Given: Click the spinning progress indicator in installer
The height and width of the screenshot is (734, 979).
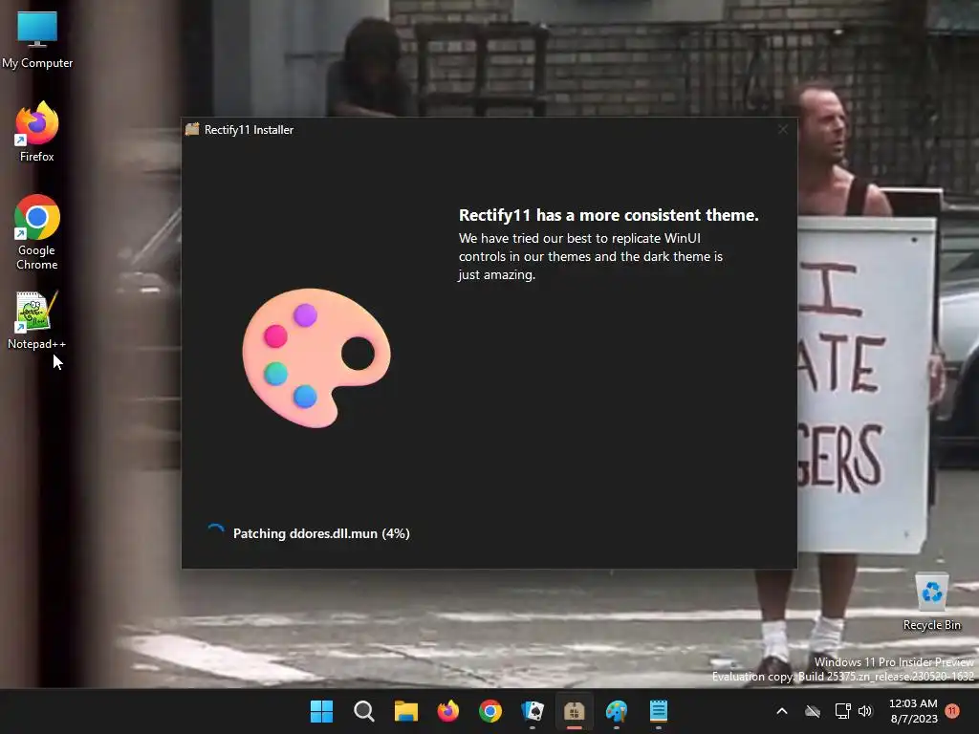Looking at the screenshot, I should pos(215,532).
